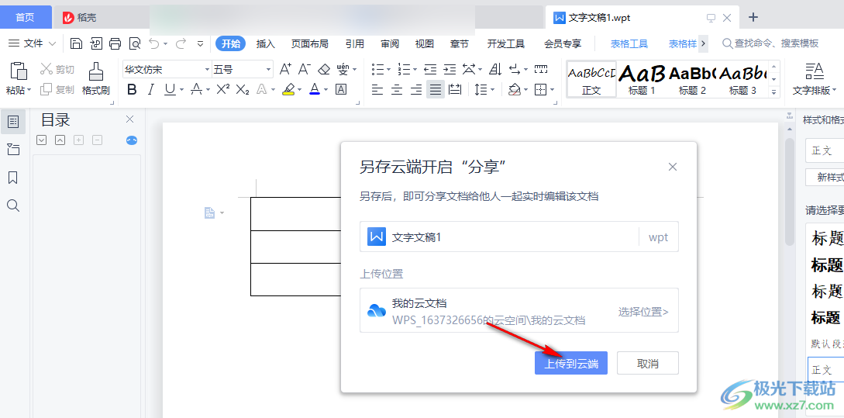Image resolution: width=844 pixels, height=418 pixels.
Task: Apply justified text alignment
Action: pyautogui.click(x=436, y=89)
